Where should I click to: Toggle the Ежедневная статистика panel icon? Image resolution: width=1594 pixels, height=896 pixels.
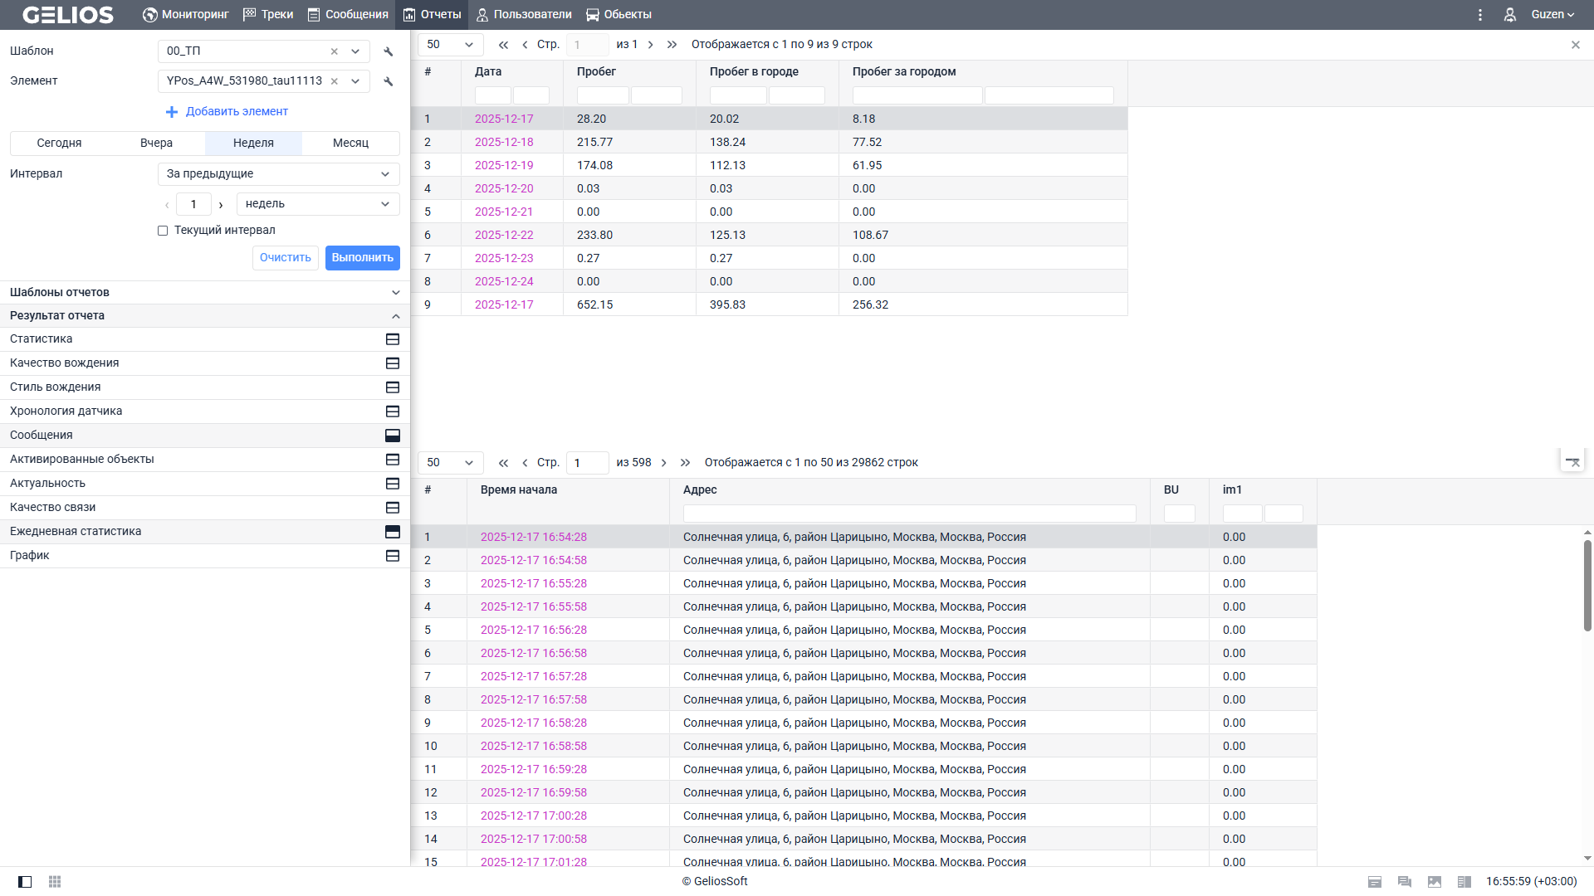[393, 532]
